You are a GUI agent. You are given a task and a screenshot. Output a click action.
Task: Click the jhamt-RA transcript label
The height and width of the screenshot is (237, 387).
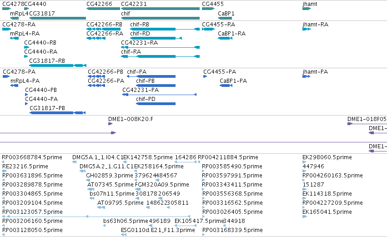point(316,25)
